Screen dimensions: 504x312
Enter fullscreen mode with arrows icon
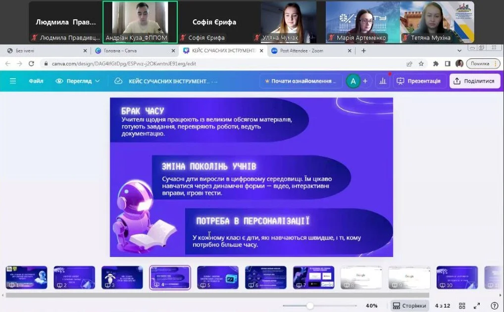[477, 306]
